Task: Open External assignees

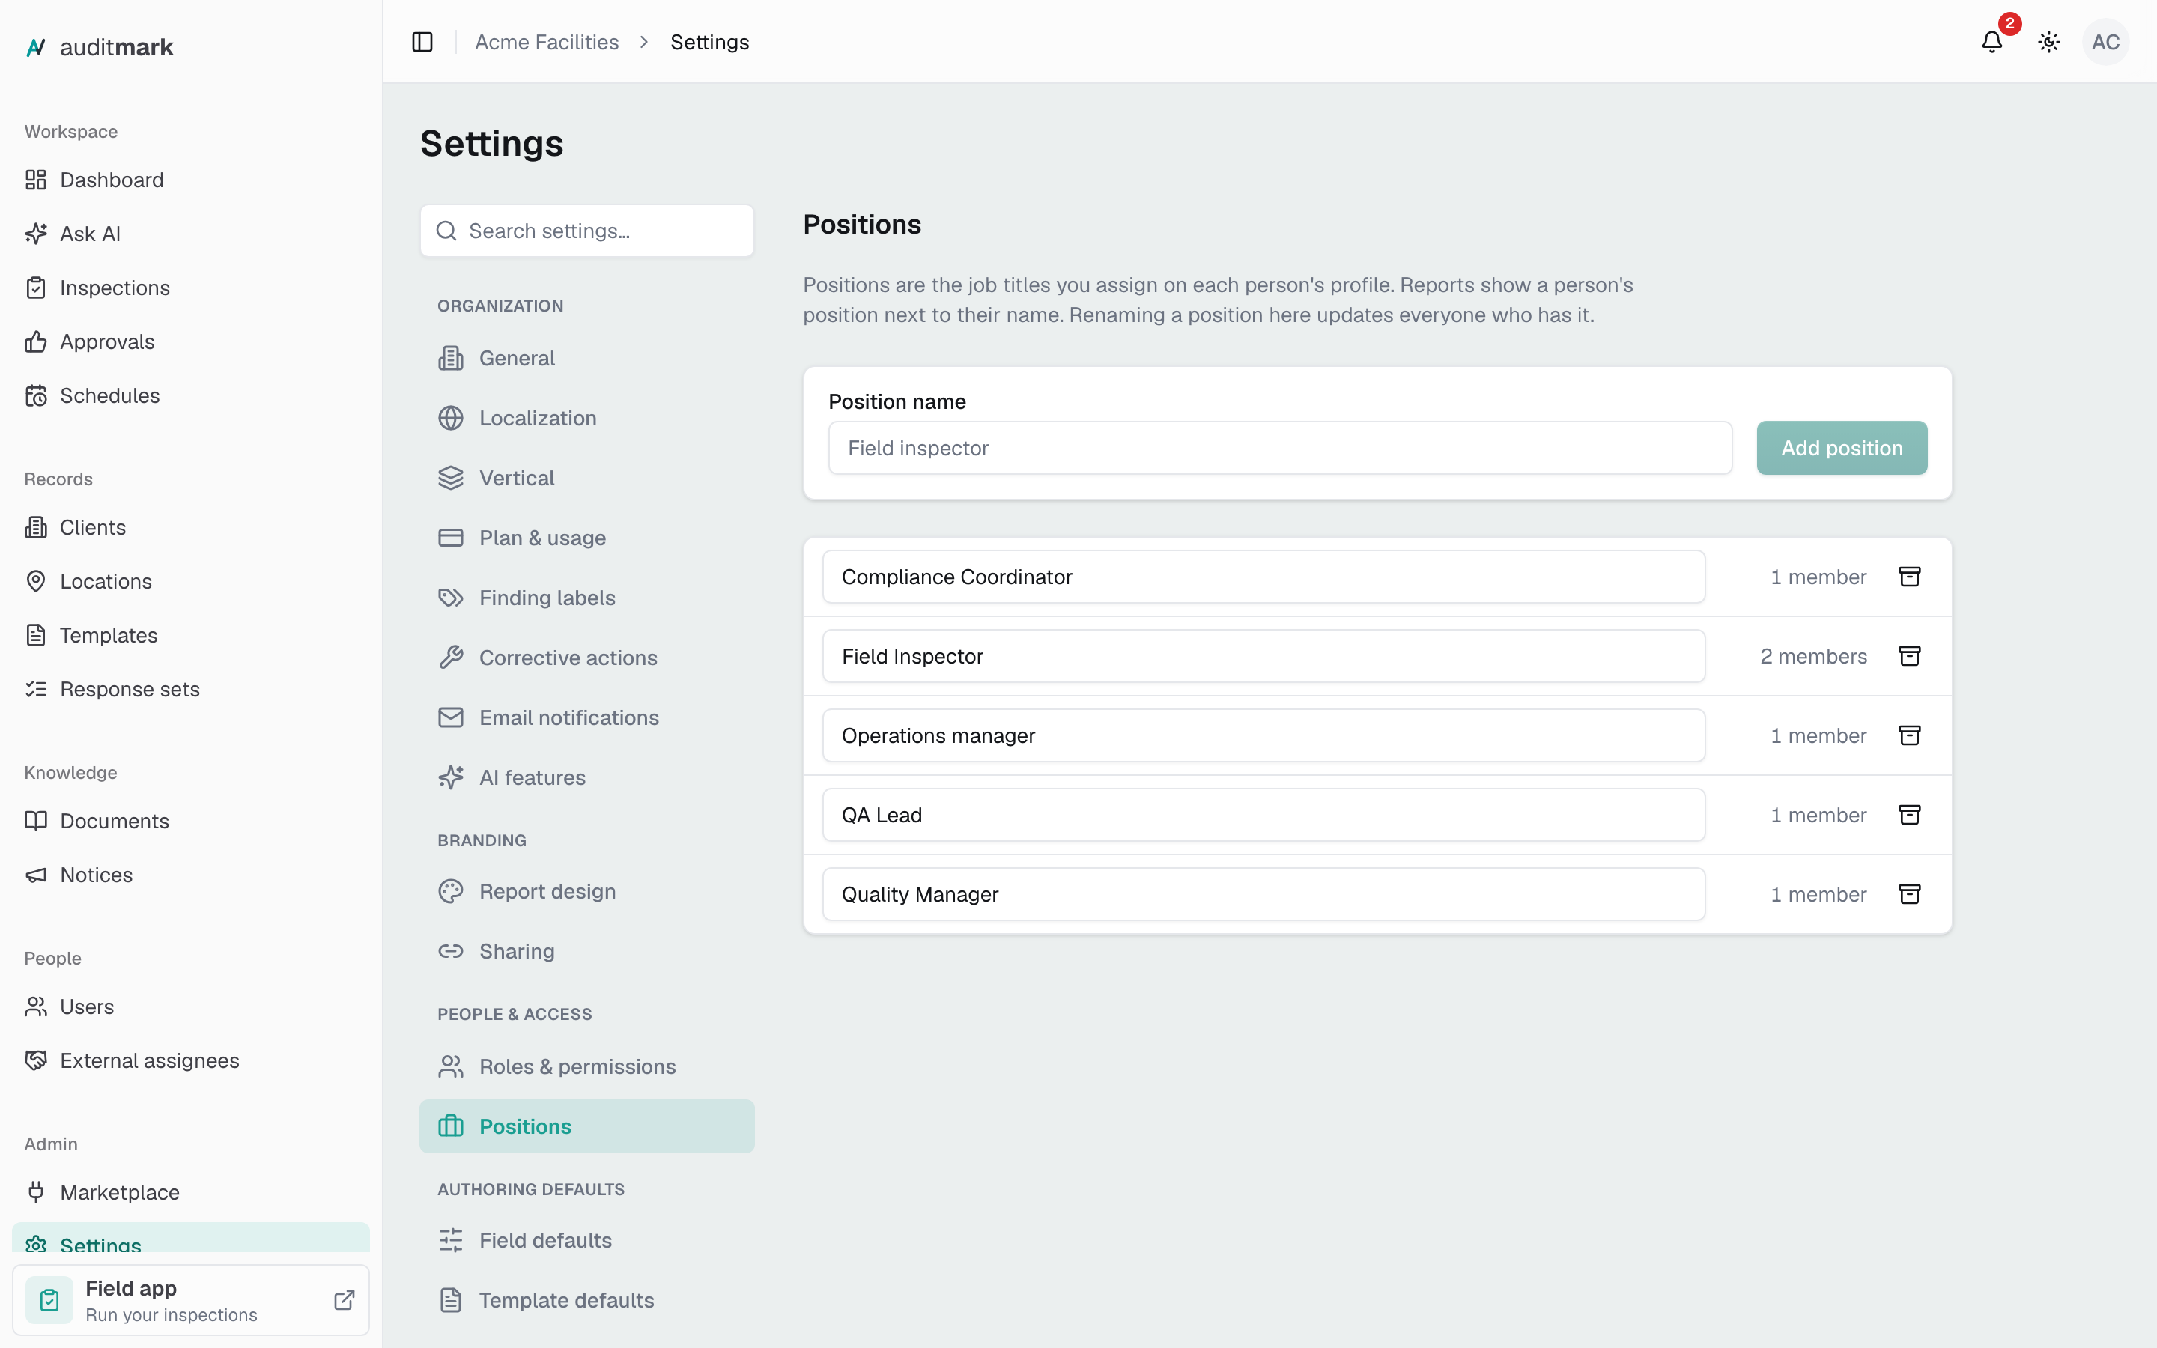Action: [x=191, y=1061]
